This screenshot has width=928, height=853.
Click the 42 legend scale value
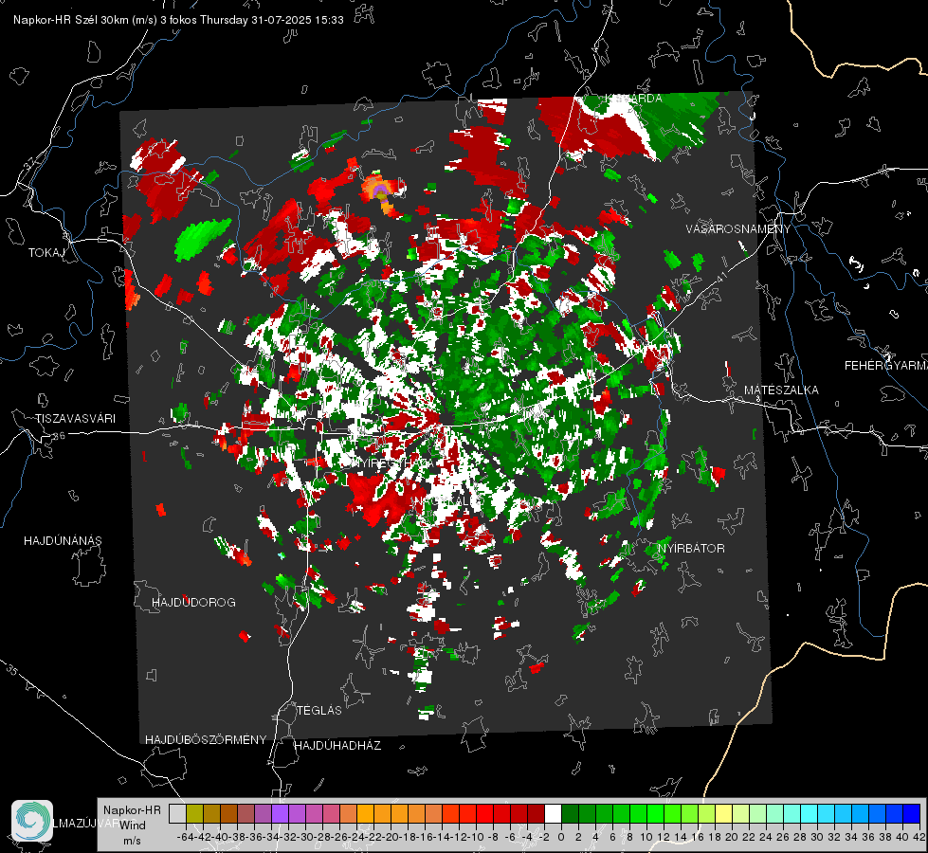coord(919,837)
